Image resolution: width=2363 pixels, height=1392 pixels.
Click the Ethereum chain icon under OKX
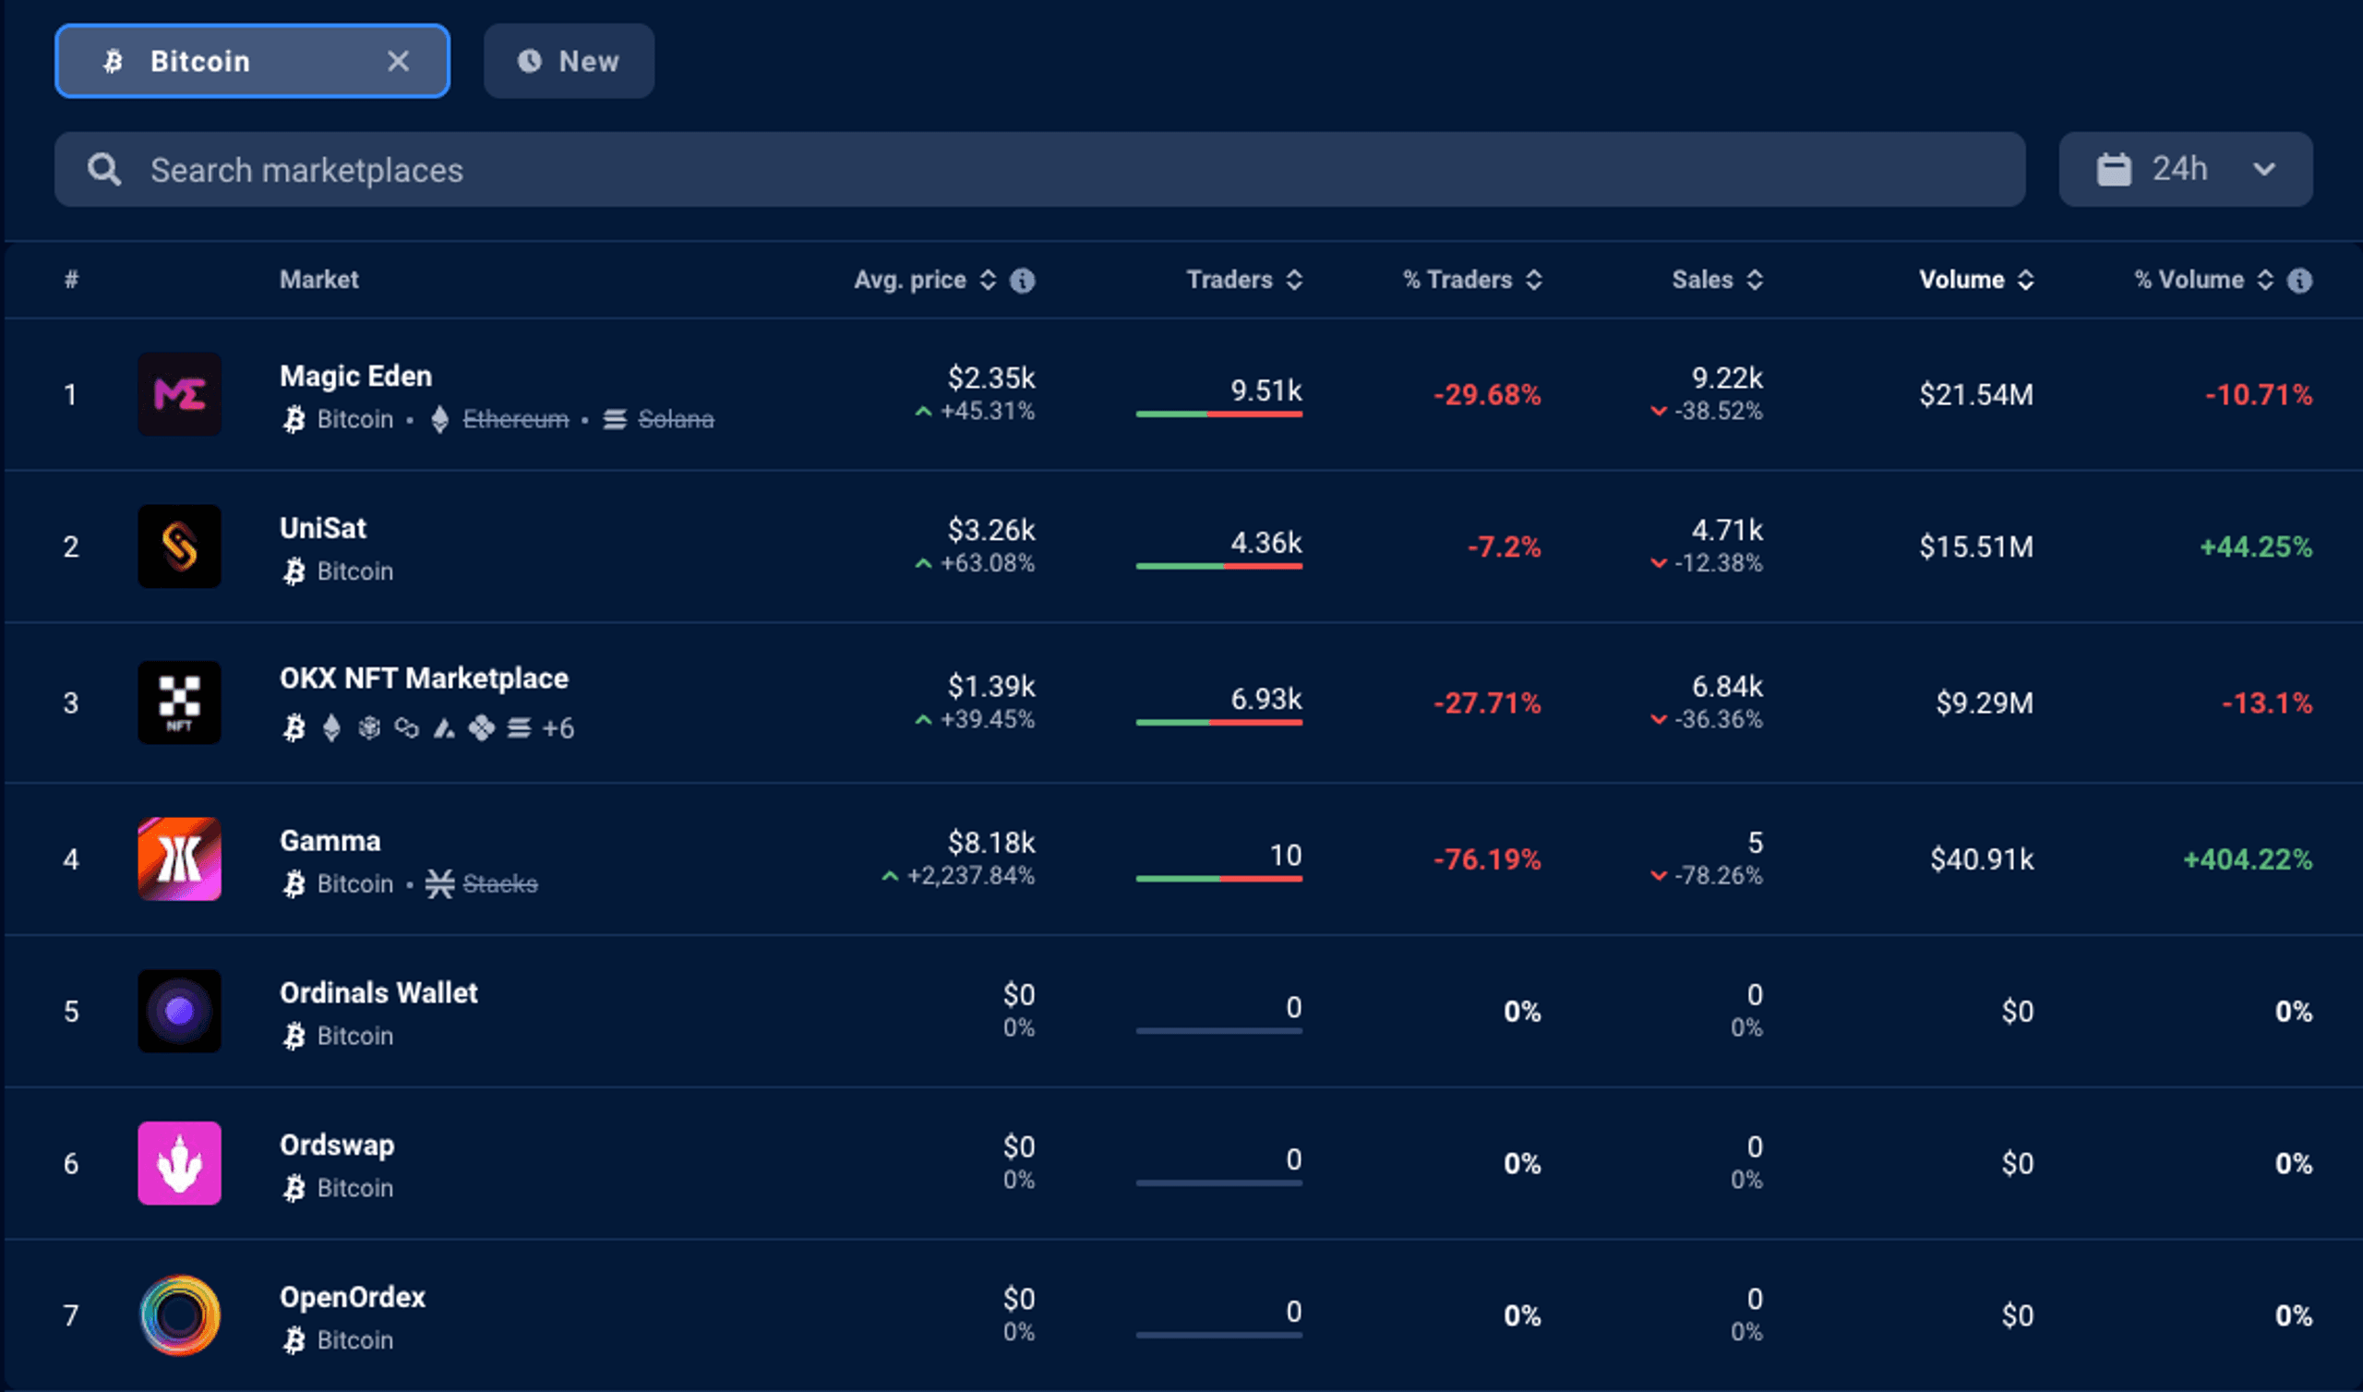click(x=331, y=728)
